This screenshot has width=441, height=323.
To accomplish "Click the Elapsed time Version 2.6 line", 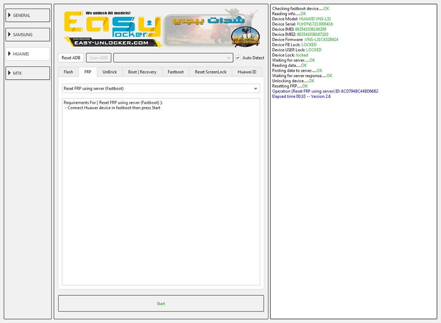I will click(301, 96).
